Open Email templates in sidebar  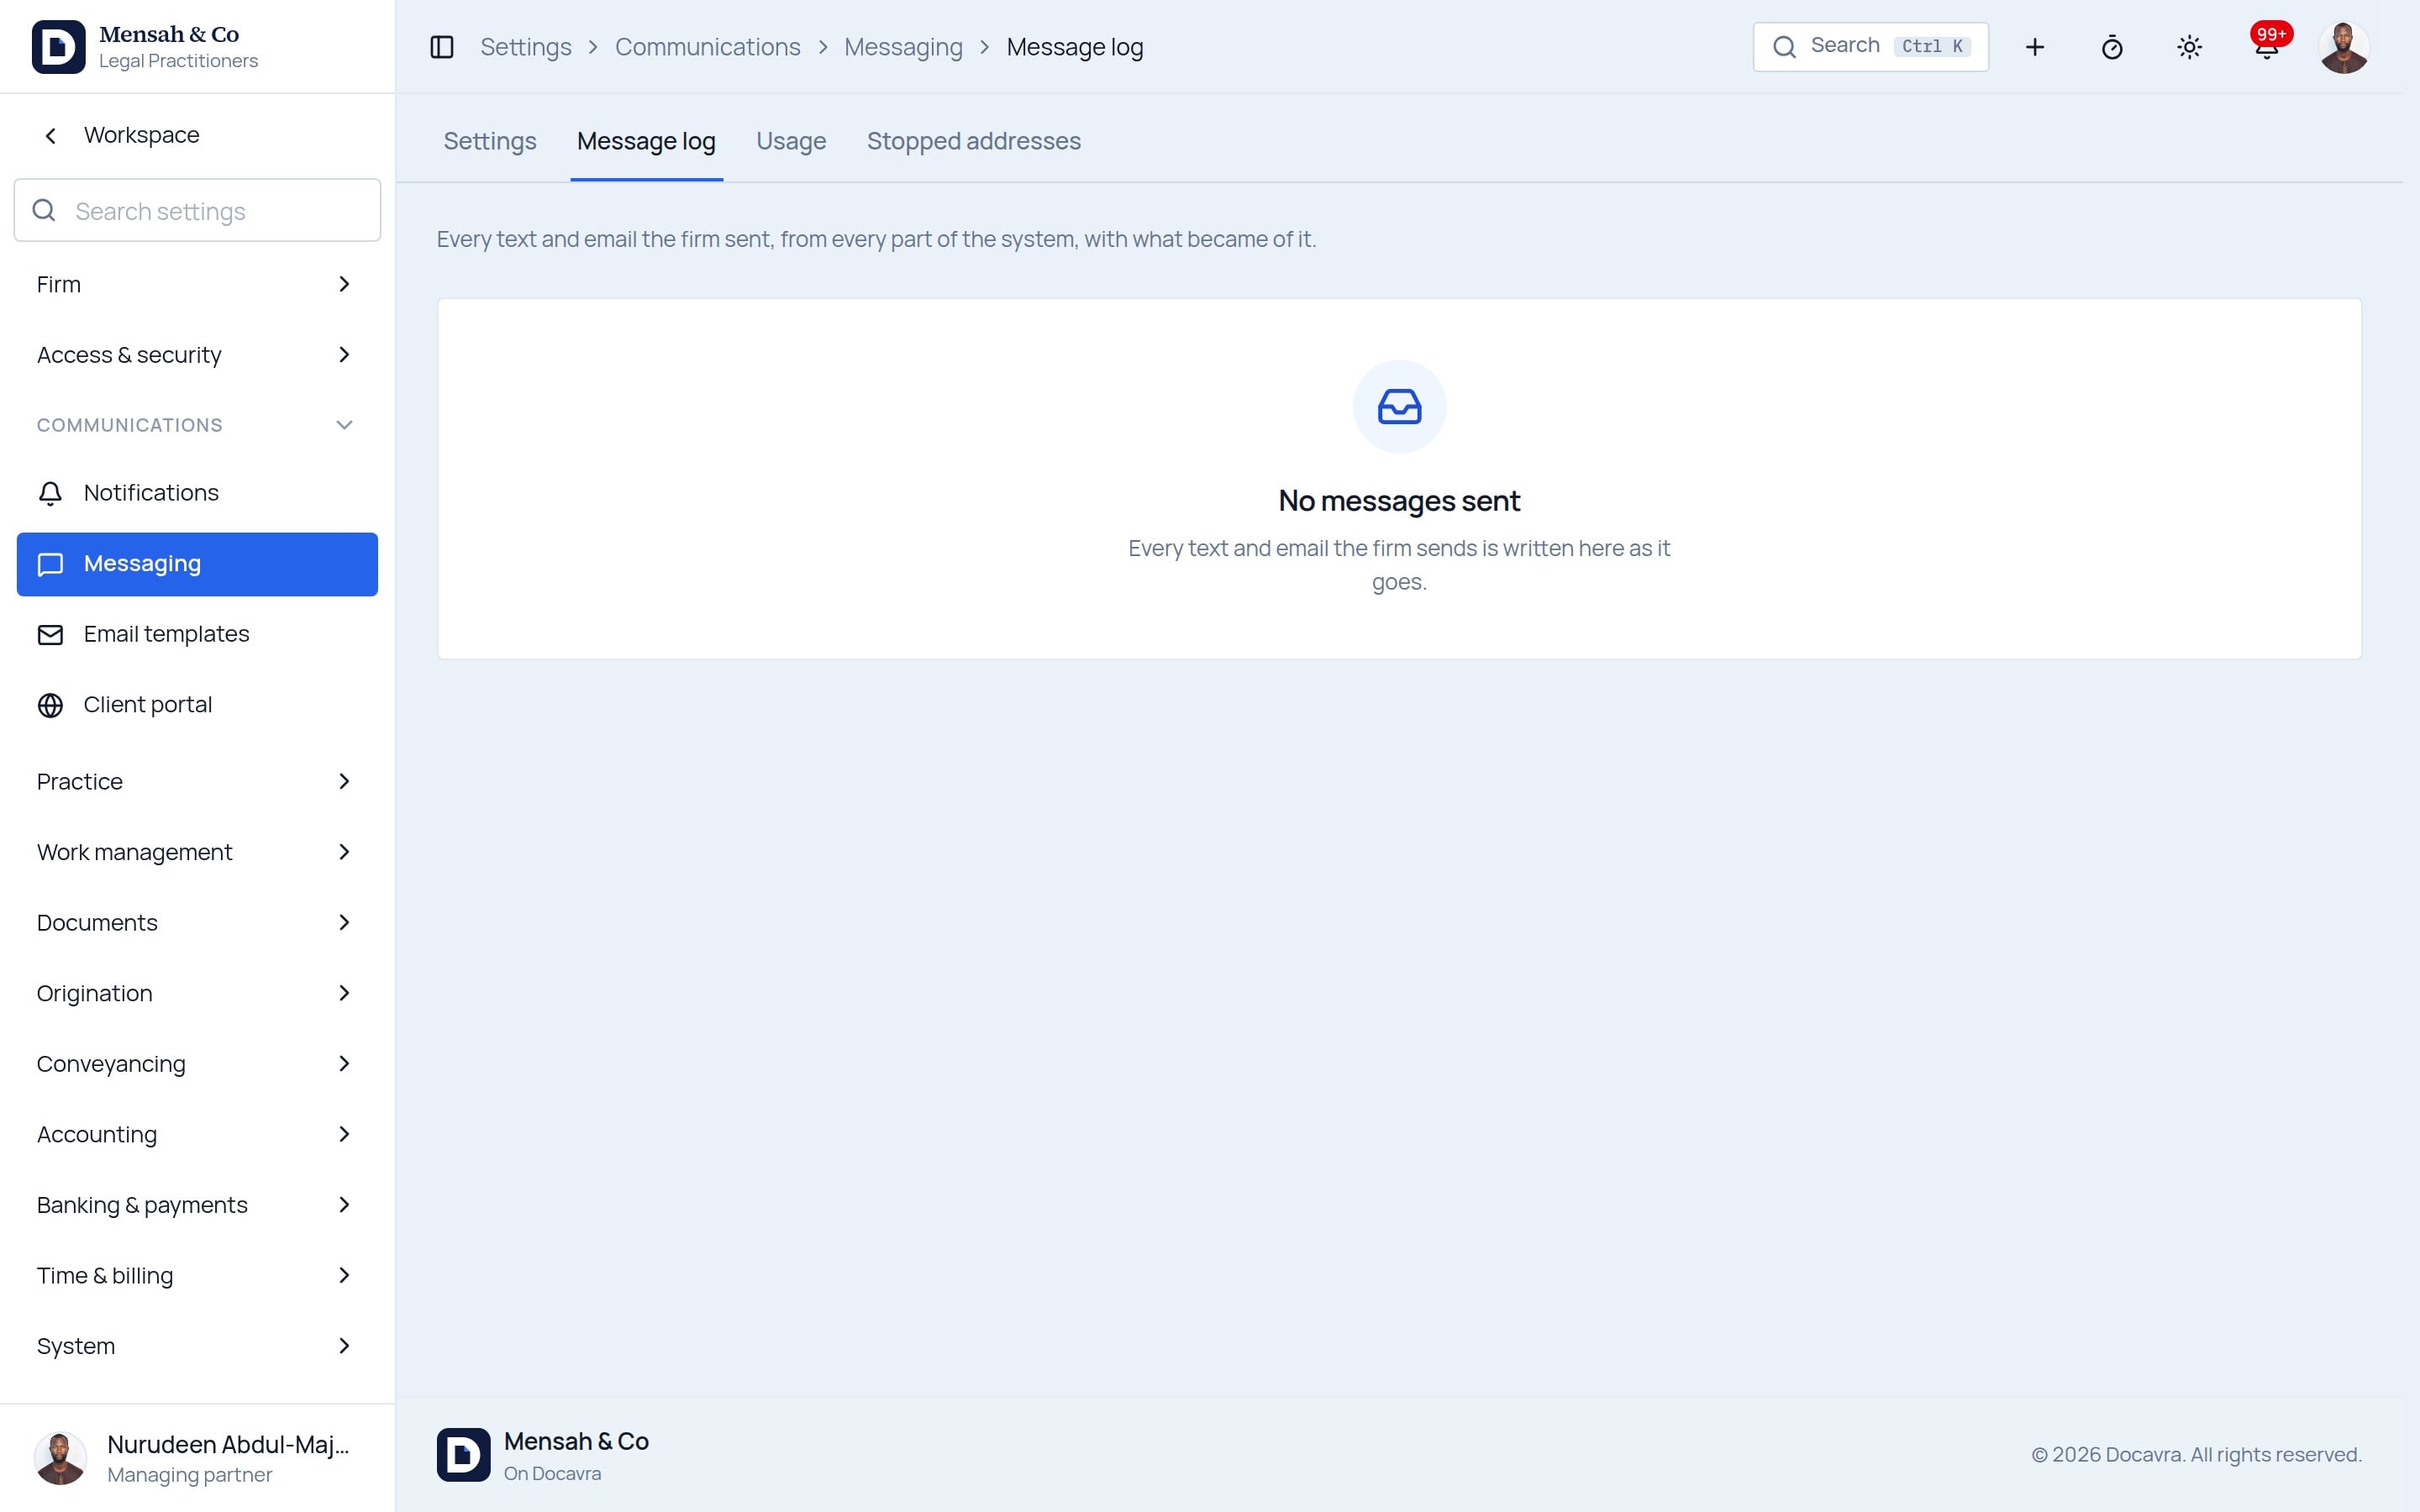point(197,634)
